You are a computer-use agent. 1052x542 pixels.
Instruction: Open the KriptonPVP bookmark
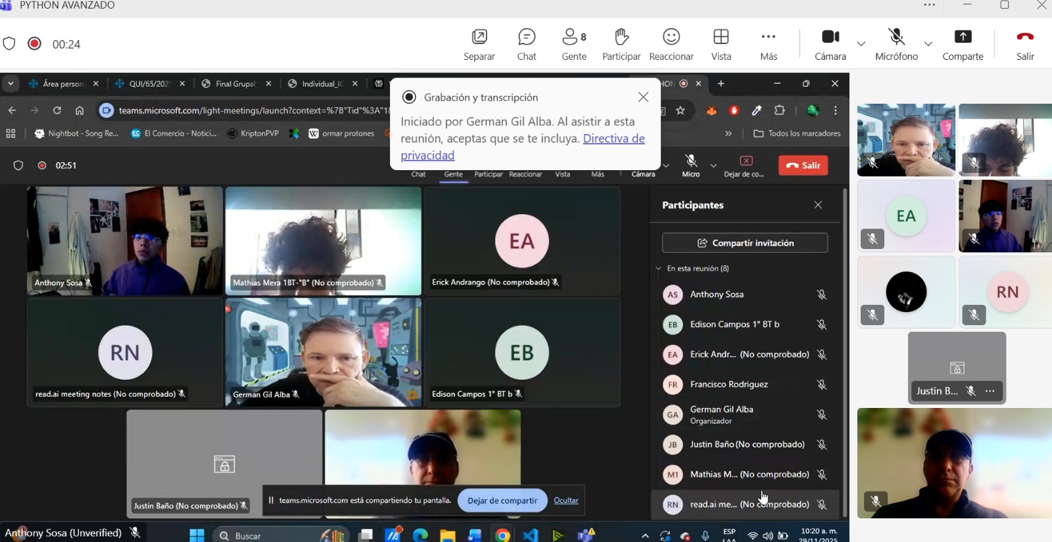[x=253, y=133]
